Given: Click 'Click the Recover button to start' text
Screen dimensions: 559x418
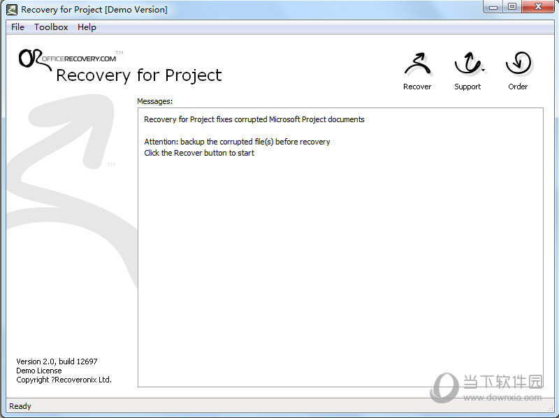Looking at the screenshot, I should tap(199, 153).
